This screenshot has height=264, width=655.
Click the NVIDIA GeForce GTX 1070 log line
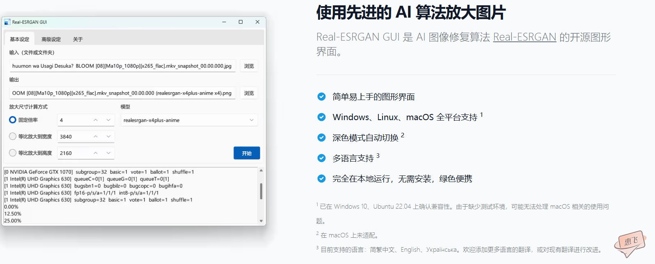point(99,172)
